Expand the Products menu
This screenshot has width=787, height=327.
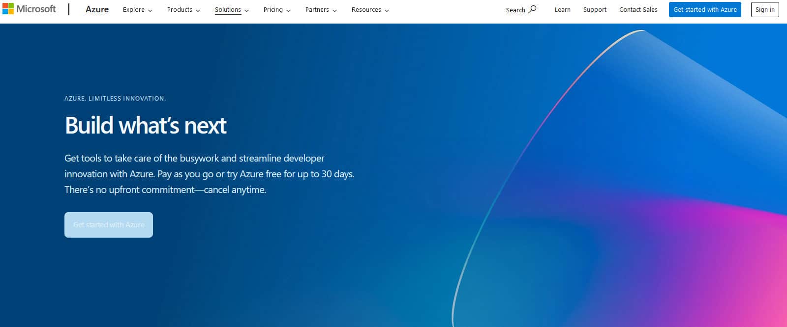coord(183,10)
